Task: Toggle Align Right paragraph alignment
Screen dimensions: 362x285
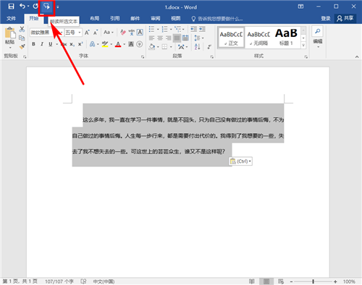Action: tap(169, 38)
